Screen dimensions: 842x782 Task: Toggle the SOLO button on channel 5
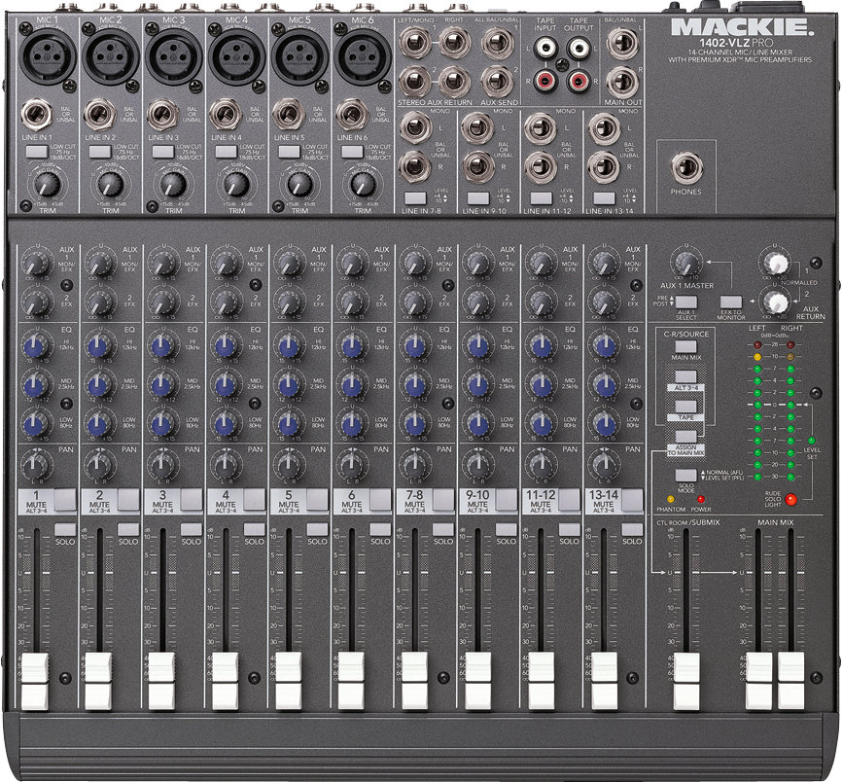point(317,529)
